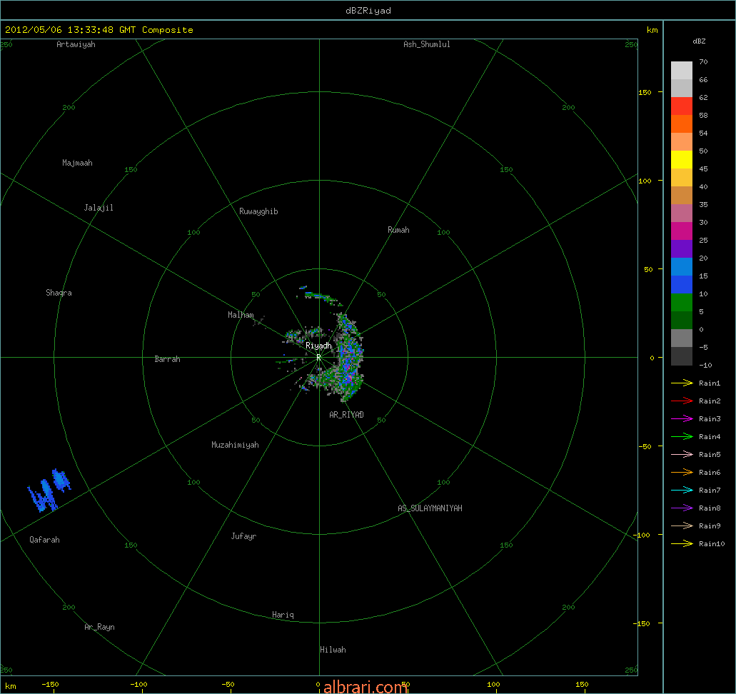This screenshot has width=736, height=694.
Task: Click the blue rain echo near Qafarah
Action: (x=49, y=491)
